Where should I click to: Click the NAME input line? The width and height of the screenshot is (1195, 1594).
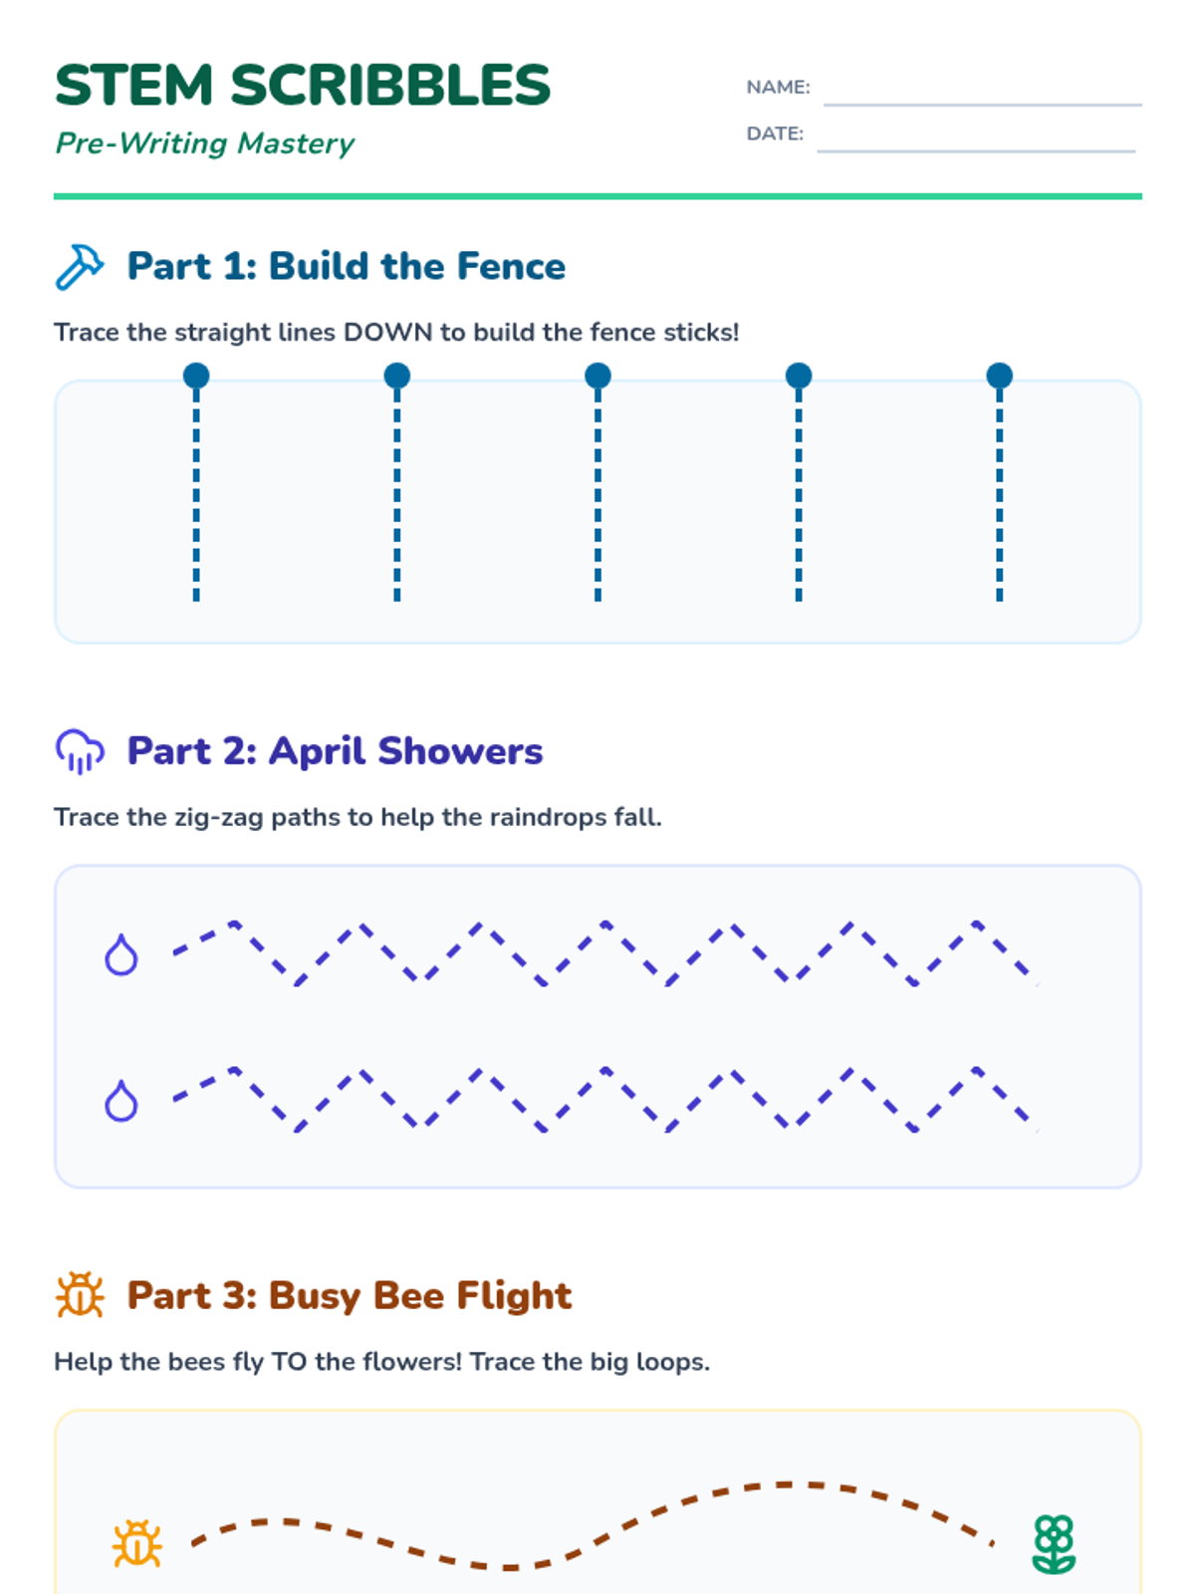coord(982,92)
